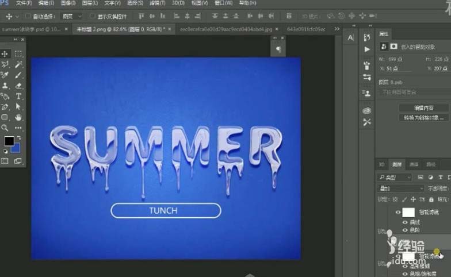451x277 pixels.
Task: Open the 图层(L) menu
Action: click(x=90, y=3)
